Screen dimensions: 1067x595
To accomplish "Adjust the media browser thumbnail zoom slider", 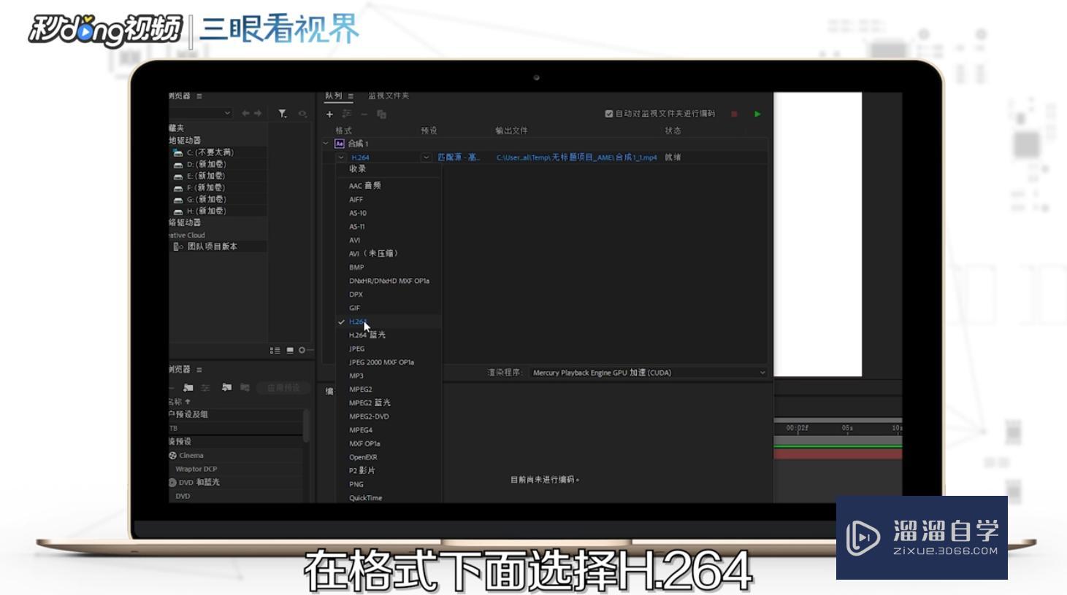I will coord(304,351).
